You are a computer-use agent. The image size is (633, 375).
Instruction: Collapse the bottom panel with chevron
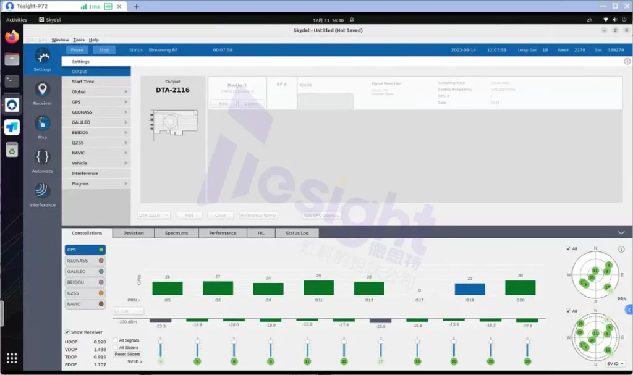pyautogui.click(x=621, y=233)
